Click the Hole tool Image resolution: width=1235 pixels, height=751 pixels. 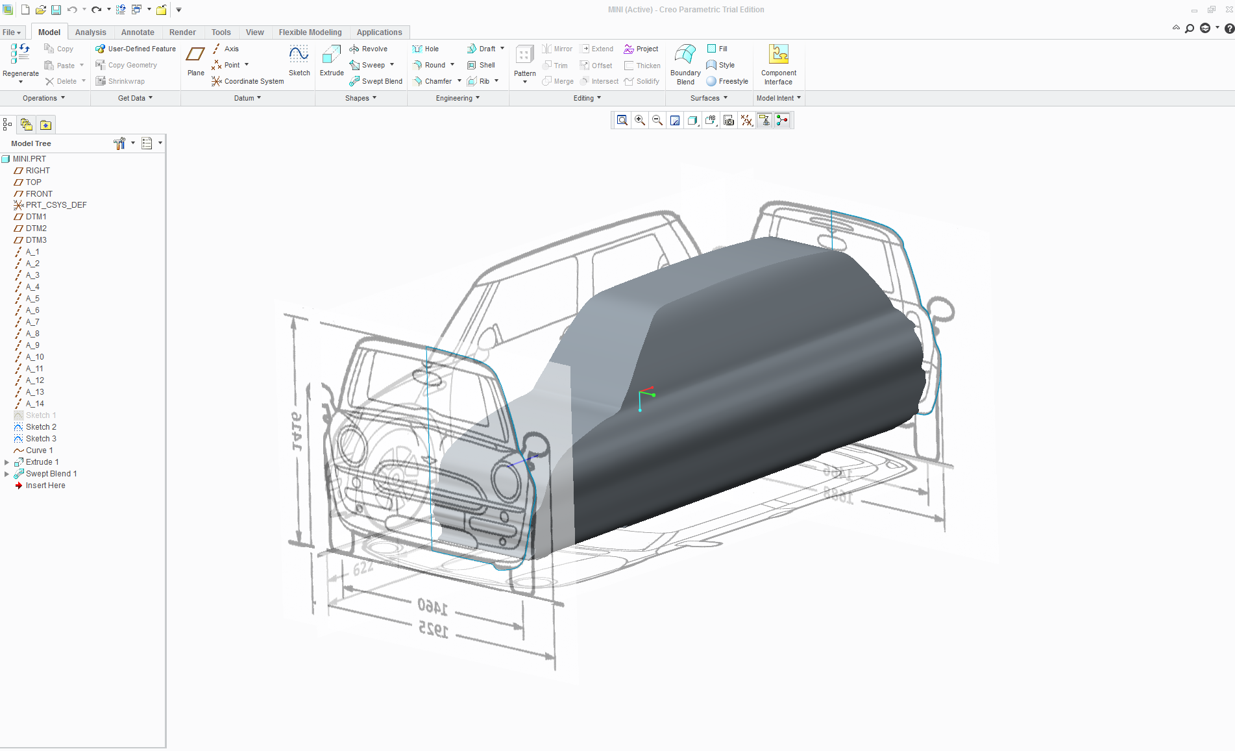tap(426, 49)
